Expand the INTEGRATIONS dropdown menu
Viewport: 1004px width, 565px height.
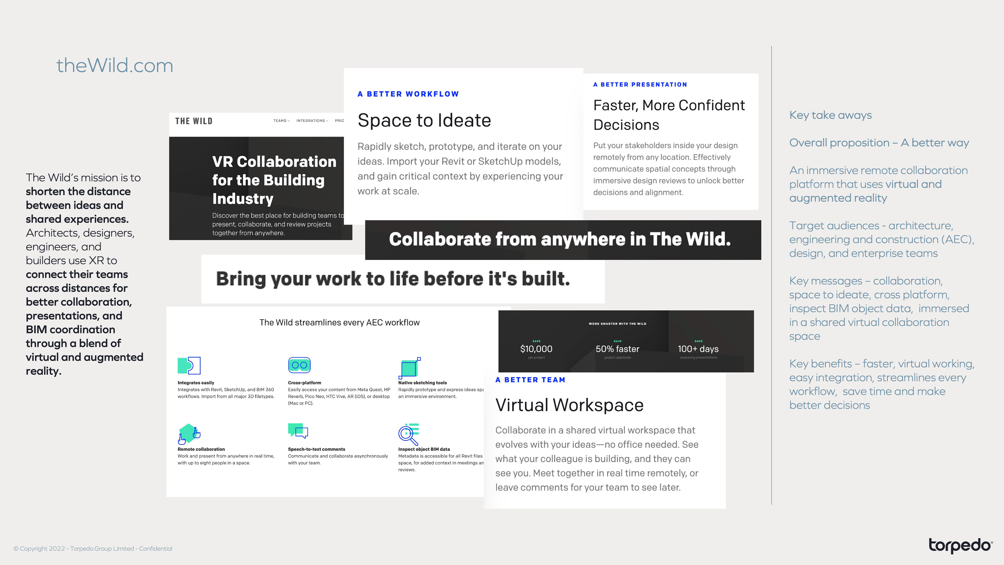pos(312,121)
